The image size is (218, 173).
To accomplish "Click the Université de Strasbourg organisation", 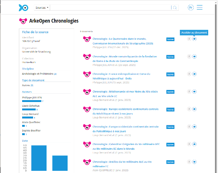I will (36, 52).
